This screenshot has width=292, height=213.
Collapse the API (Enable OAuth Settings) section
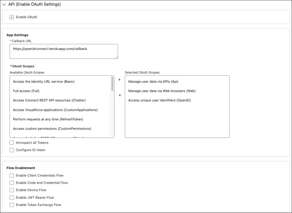pyautogui.click(x=4, y=4)
